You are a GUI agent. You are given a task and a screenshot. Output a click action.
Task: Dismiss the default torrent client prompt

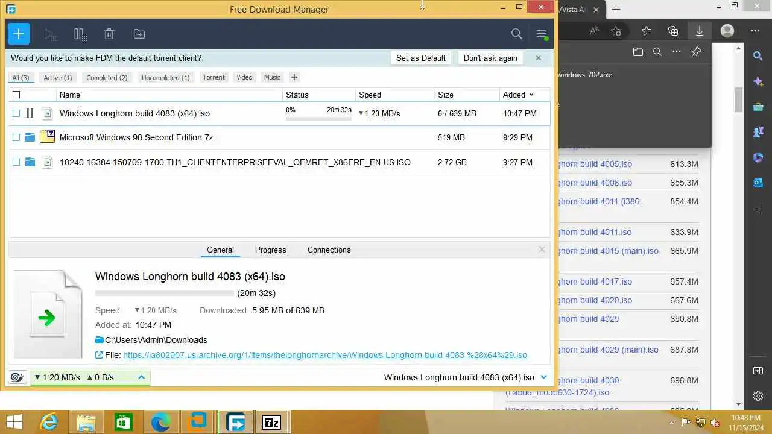[x=539, y=58]
